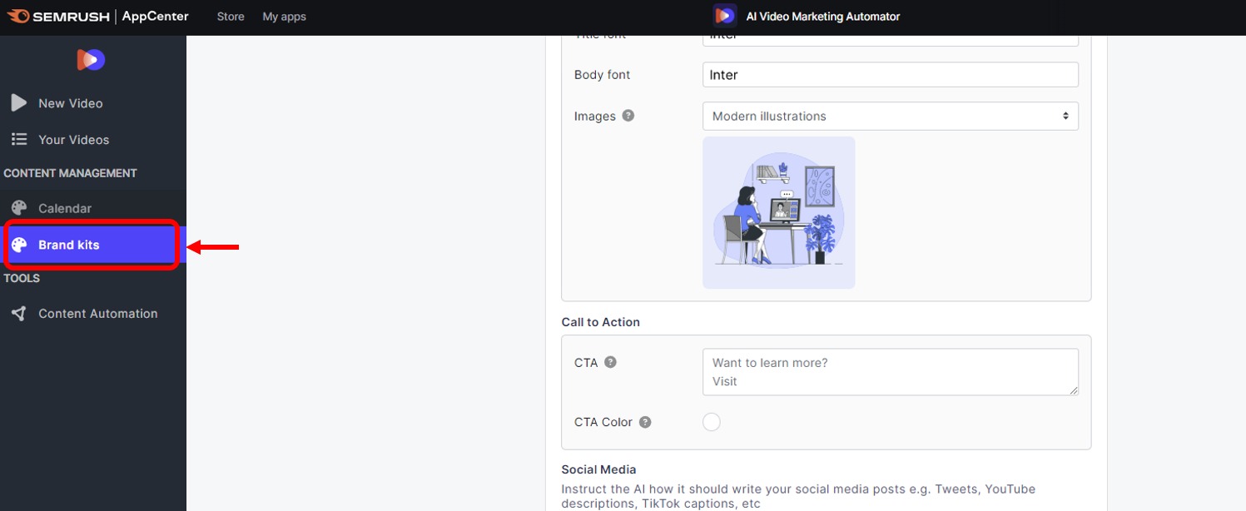Click the illustration preview thumbnail

click(778, 212)
